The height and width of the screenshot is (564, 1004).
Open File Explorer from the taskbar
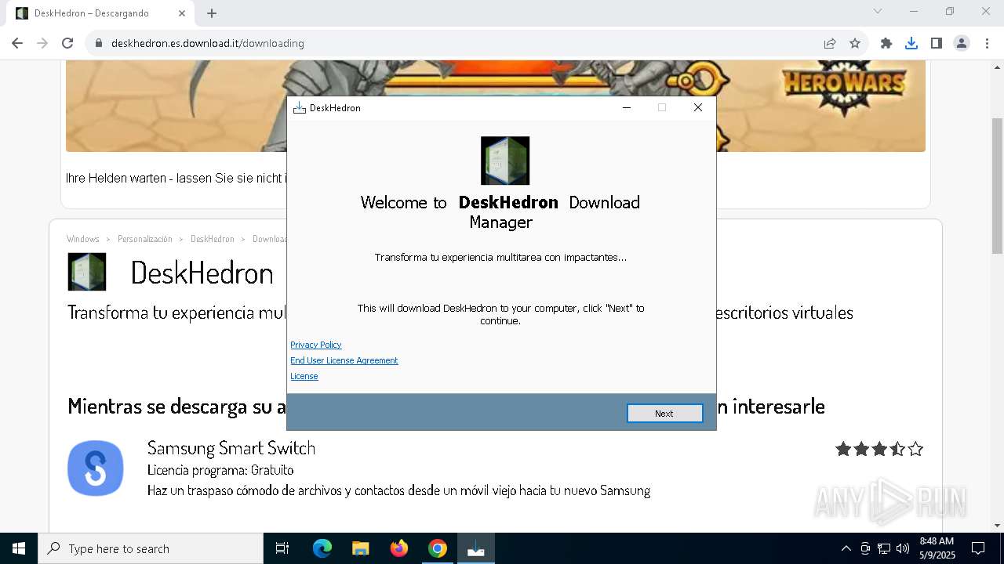(x=360, y=548)
